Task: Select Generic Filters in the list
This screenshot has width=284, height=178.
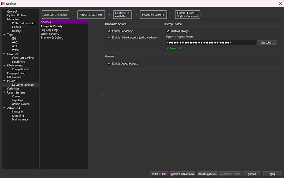Action: coord(51,34)
